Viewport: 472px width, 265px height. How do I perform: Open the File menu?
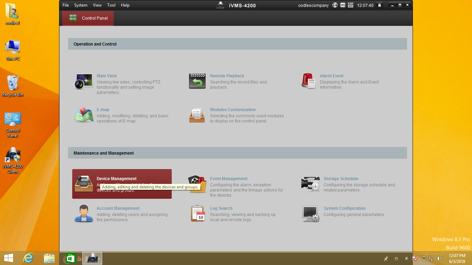click(x=66, y=5)
